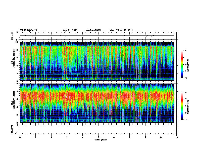This screenshot has width=199, height=154.
Task: Click time-axis tick label "2"
Action: click(x=51, y=137)
